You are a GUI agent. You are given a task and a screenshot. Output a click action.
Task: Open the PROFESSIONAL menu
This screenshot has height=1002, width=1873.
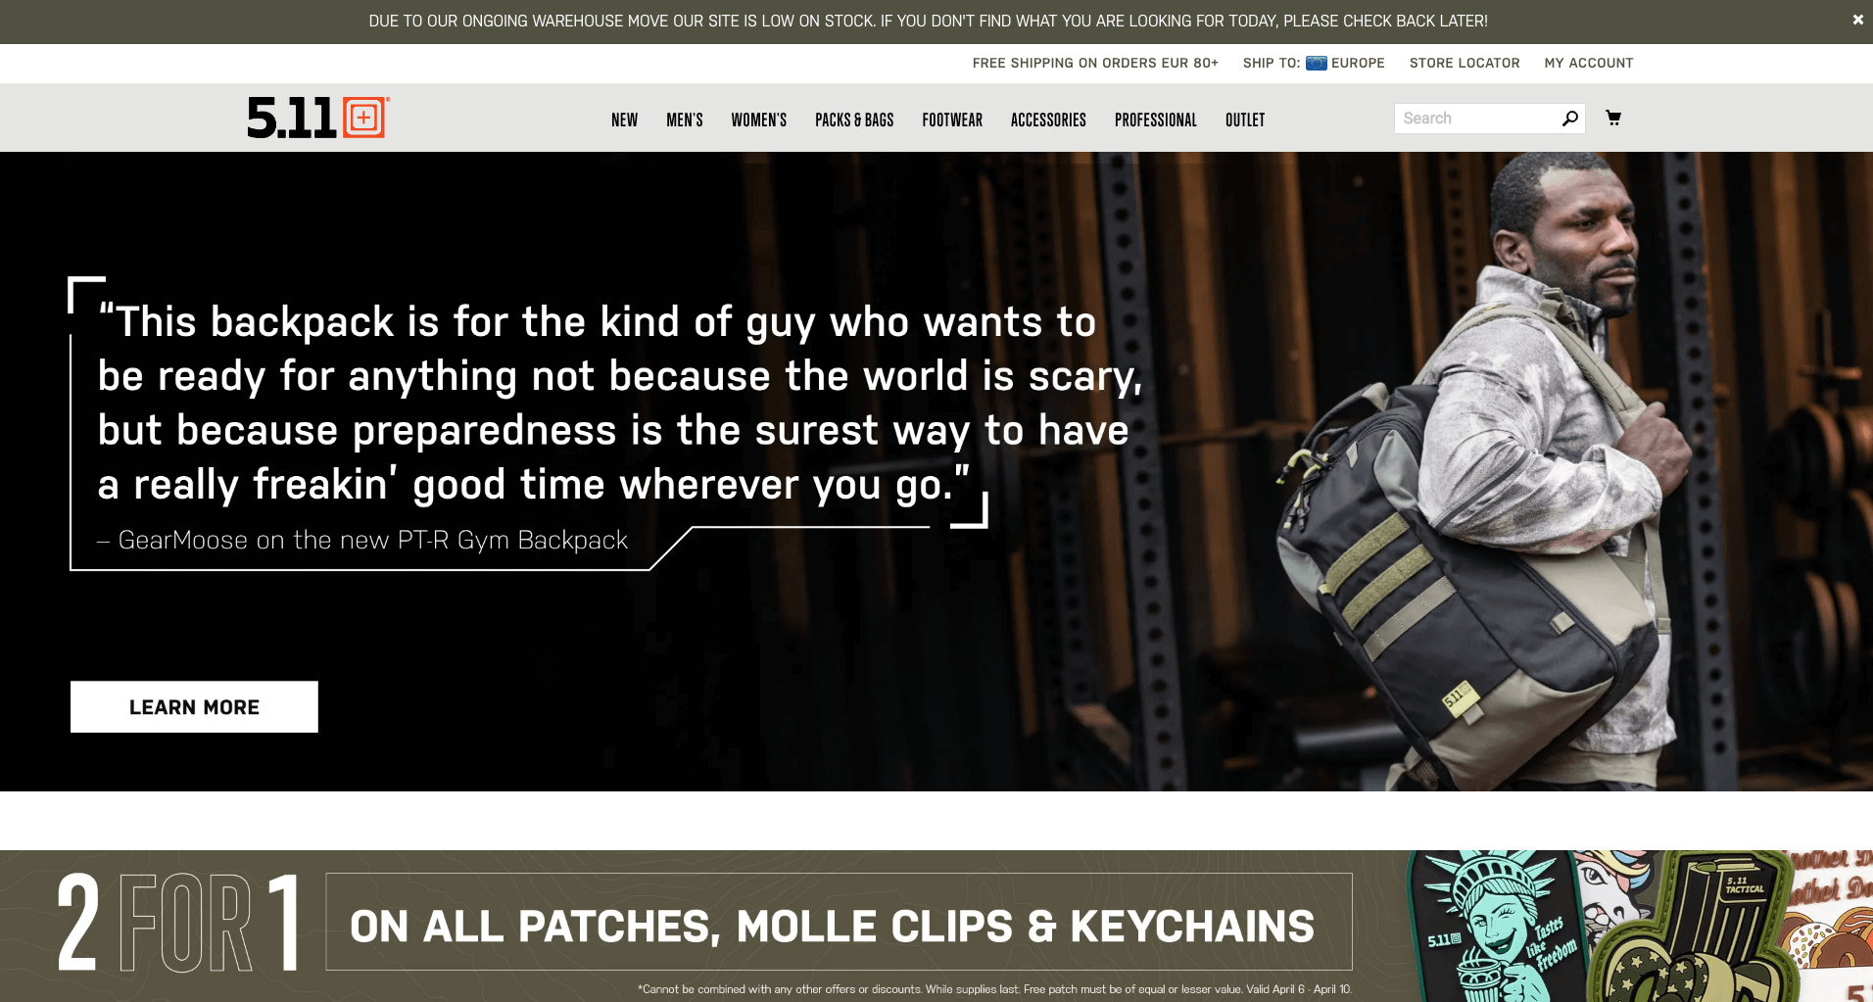pyautogui.click(x=1156, y=119)
